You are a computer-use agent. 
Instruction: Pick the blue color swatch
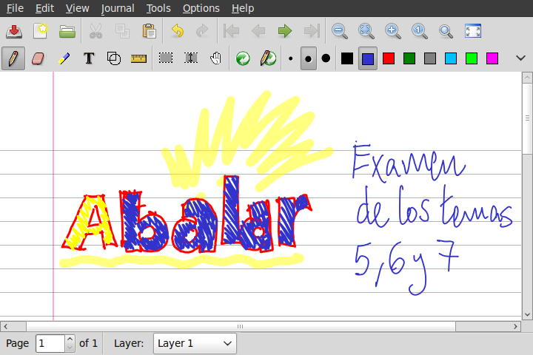[x=368, y=58]
